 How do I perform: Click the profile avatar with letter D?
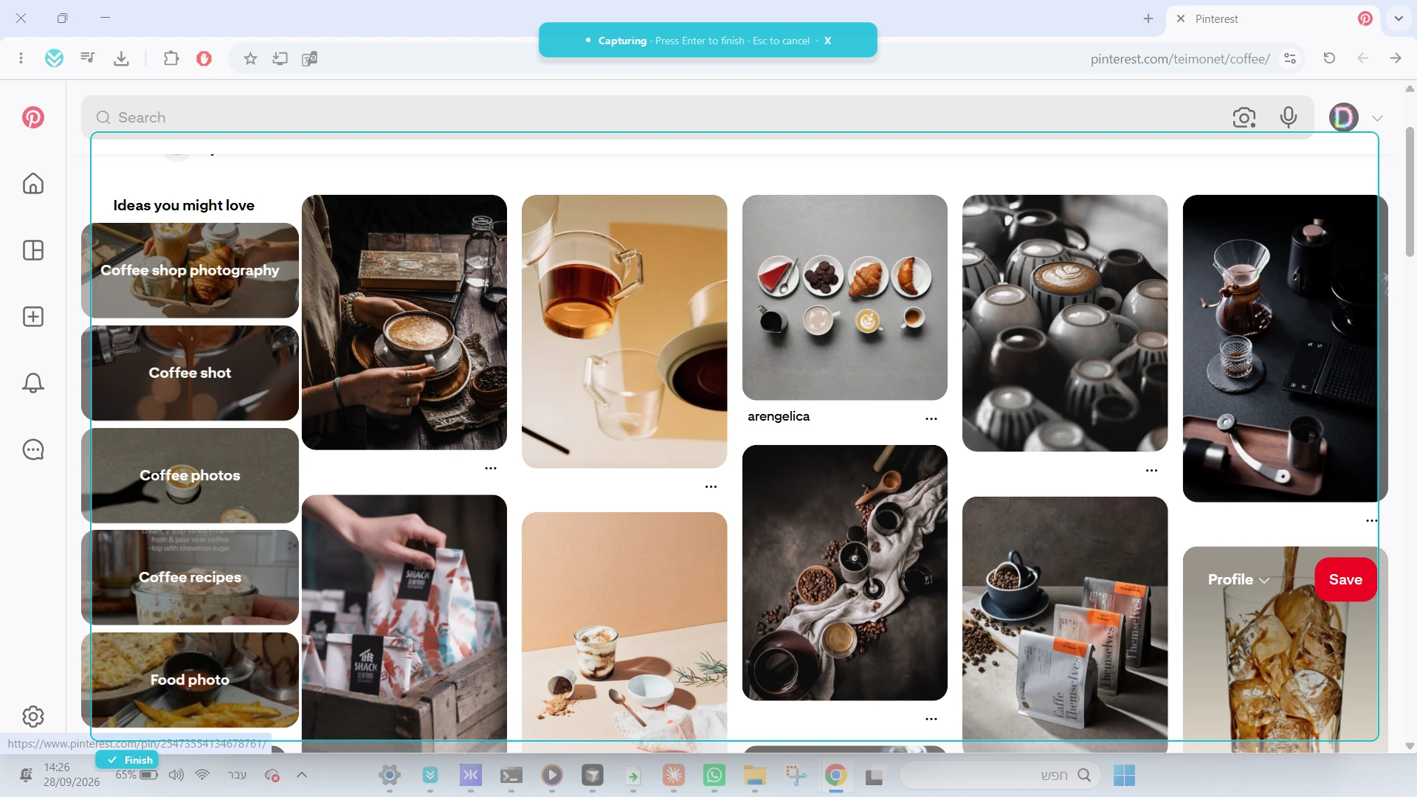(1344, 117)
